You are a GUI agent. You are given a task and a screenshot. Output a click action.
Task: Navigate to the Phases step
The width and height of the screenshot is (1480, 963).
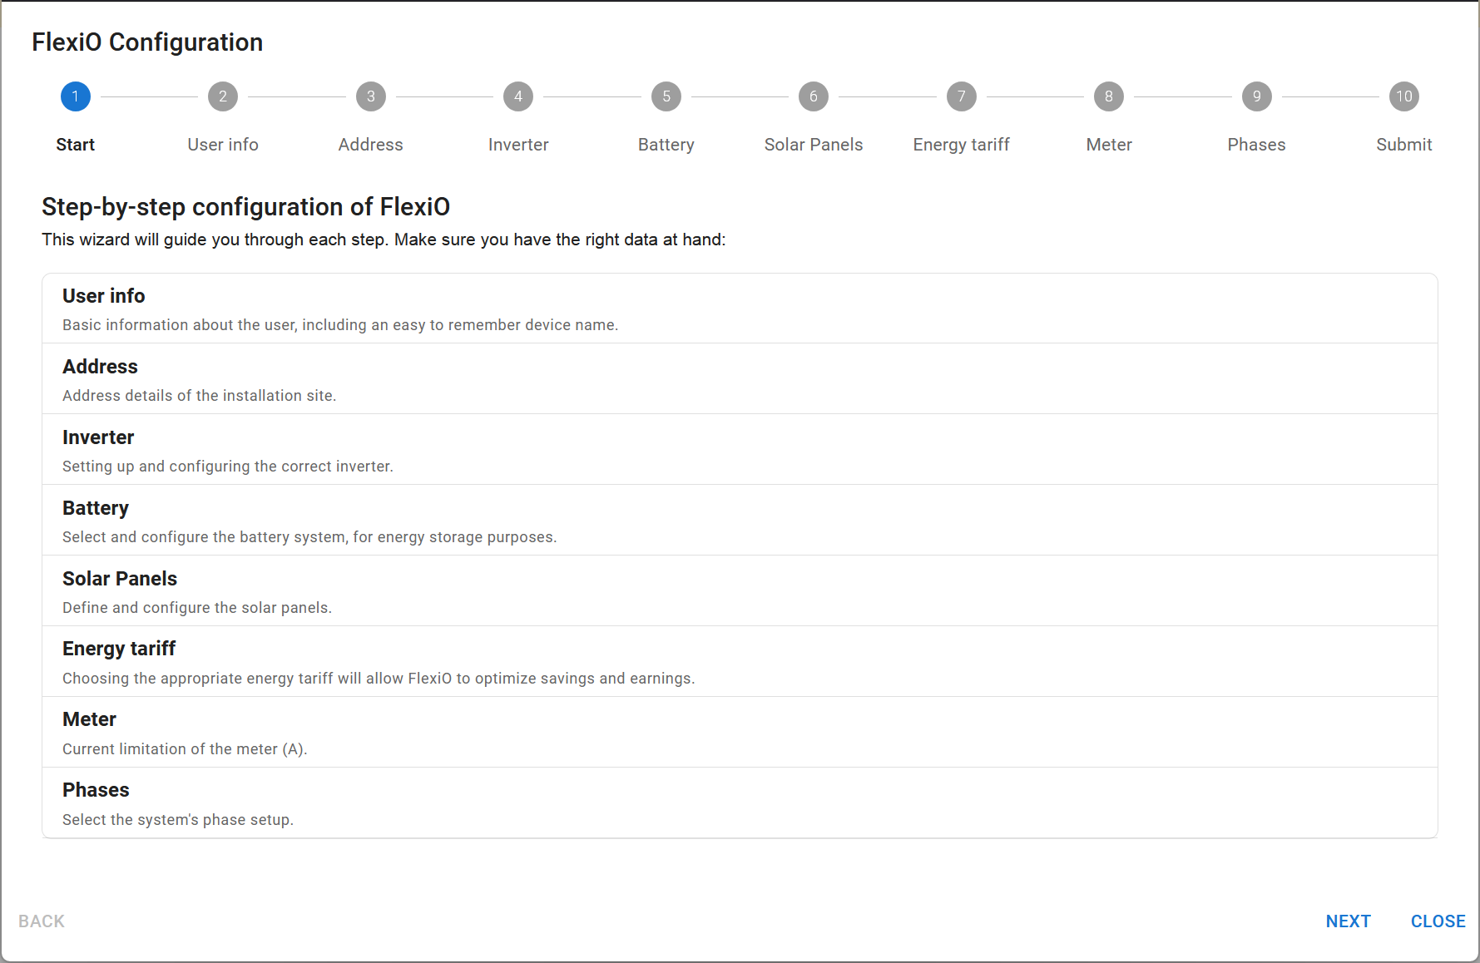coord(1256,96)
